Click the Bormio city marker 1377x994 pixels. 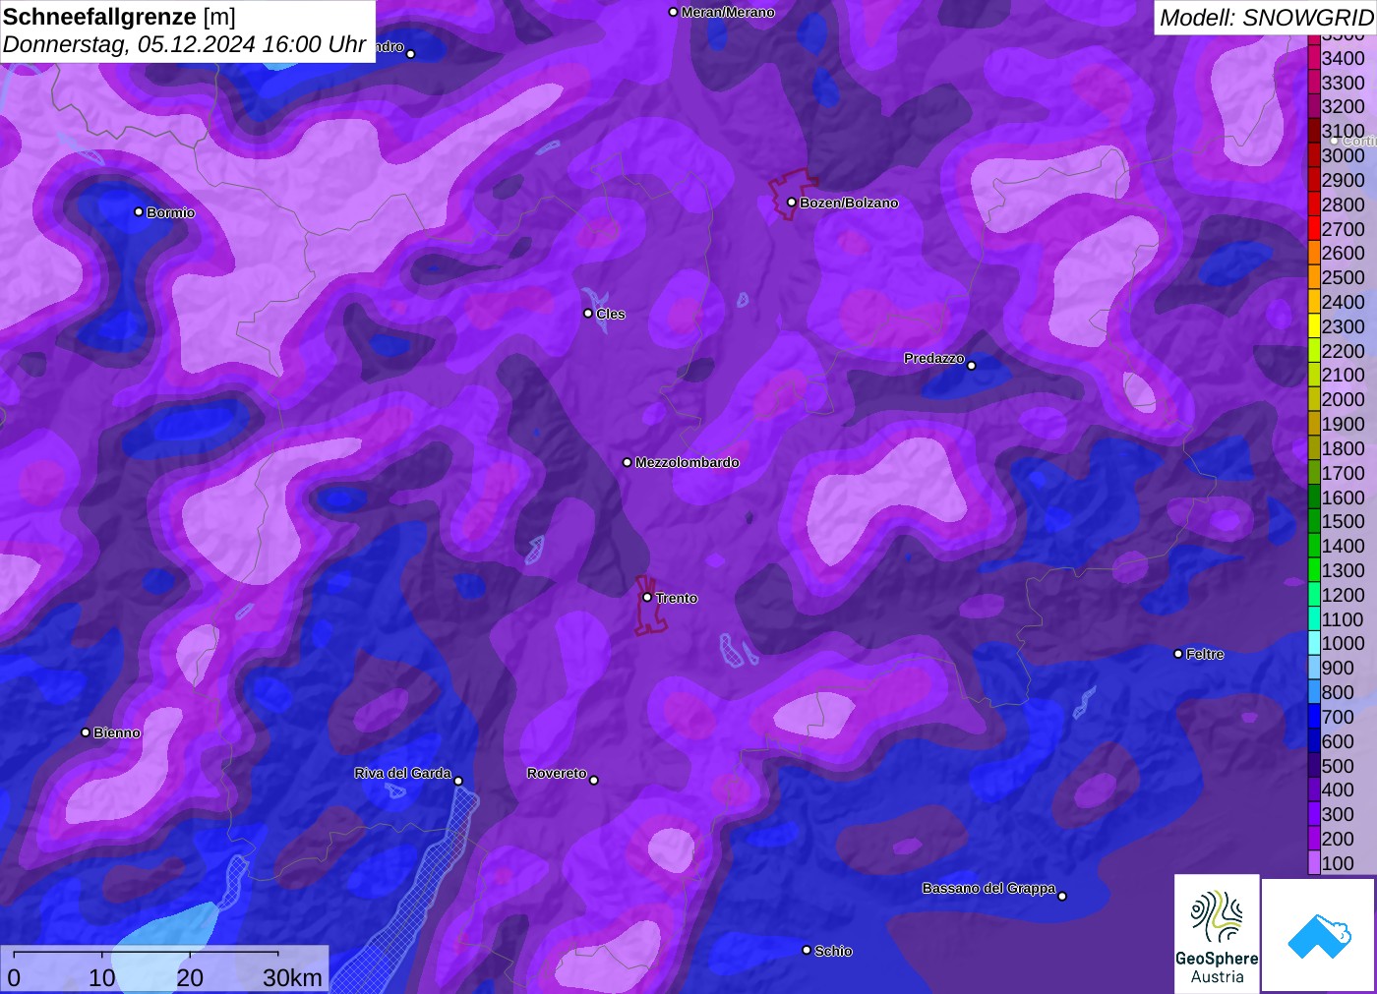click(139, 212)
